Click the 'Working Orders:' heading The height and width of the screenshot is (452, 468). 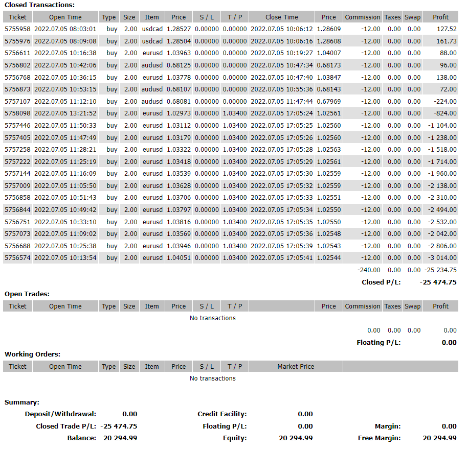[x=32, y=354]
